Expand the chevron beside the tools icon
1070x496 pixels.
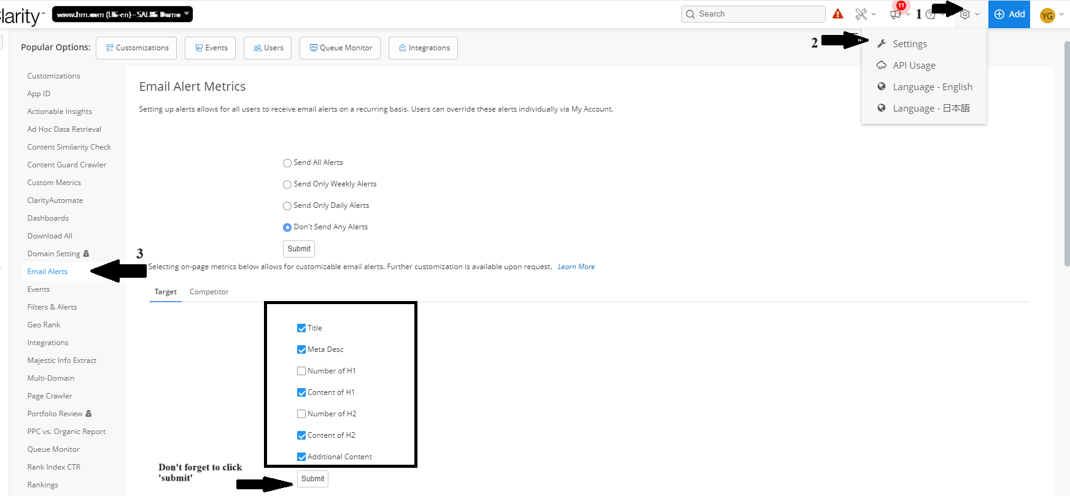coord(874,15)
